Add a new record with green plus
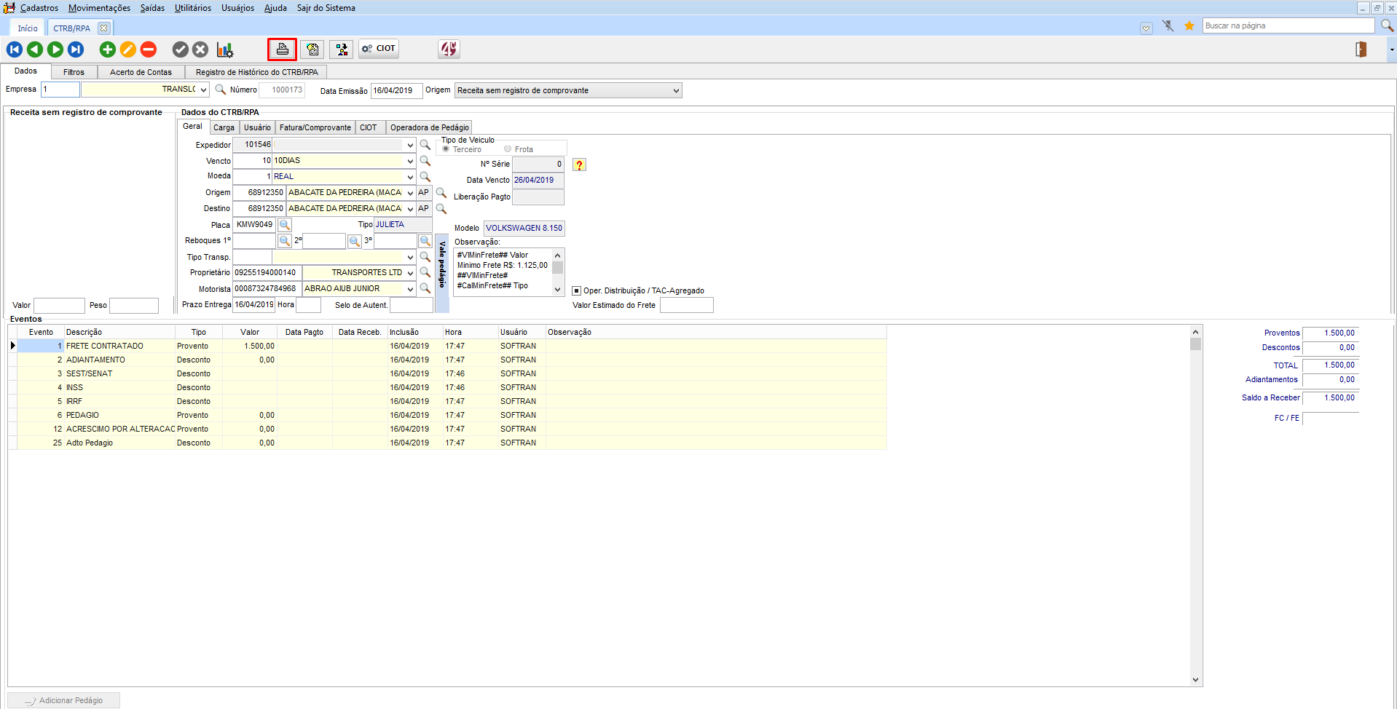The height and width of the screenshot is (709, 1397). pyautogui.click(x=107, y=49)
